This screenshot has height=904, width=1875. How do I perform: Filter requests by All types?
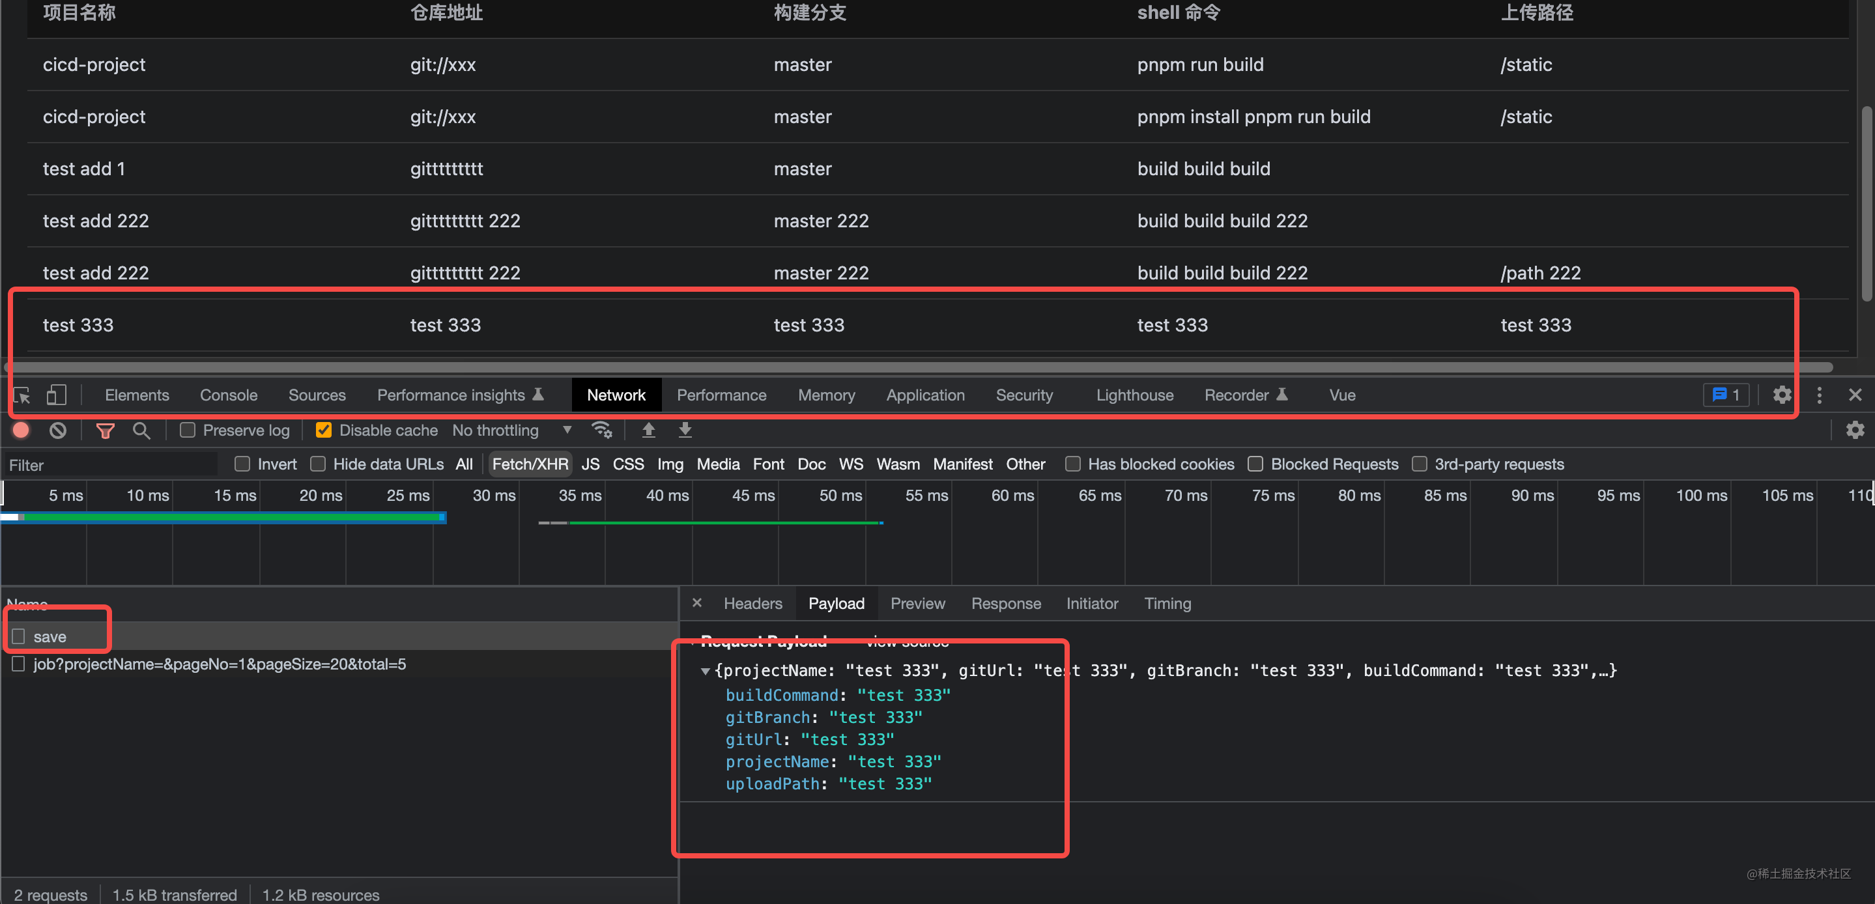(464, 464)
